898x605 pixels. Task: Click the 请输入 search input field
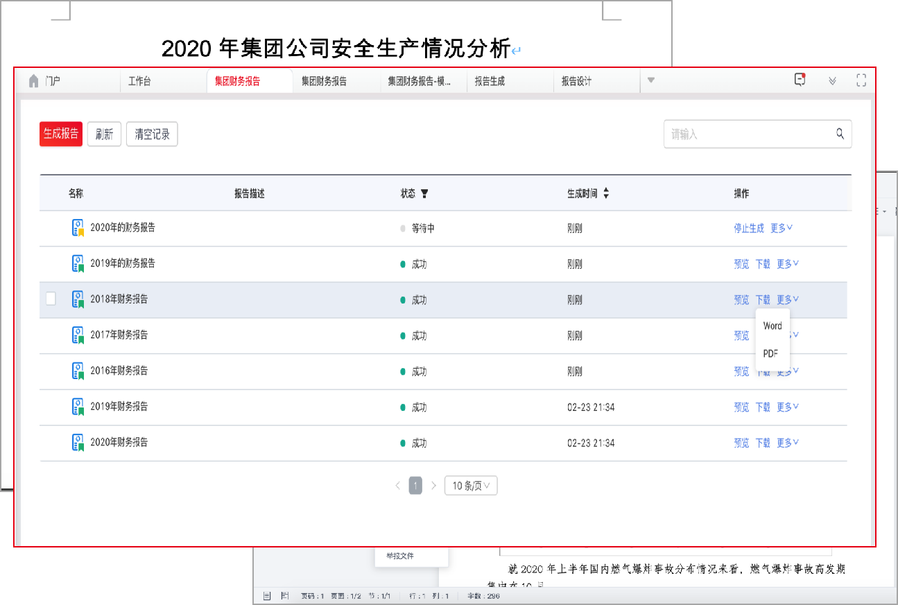(749, 134)
